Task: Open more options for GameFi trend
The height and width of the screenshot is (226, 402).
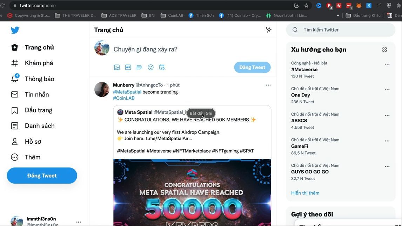Action: [387, 141]
